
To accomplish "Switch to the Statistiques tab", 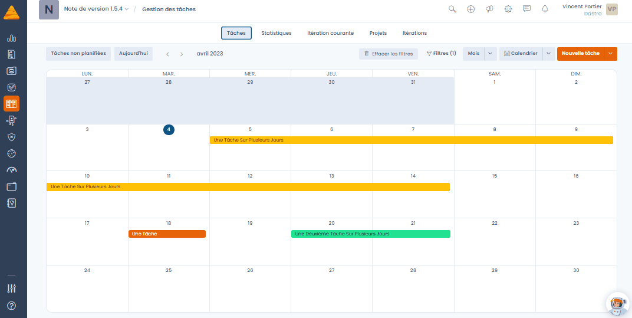I will 276,33.
